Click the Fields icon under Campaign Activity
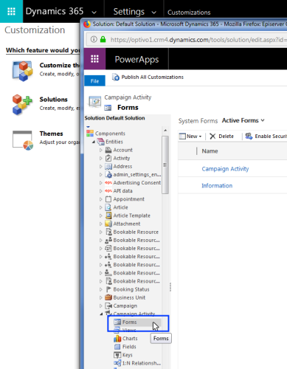Viewport: 287px width, 369px height. [x=117, y=347]
